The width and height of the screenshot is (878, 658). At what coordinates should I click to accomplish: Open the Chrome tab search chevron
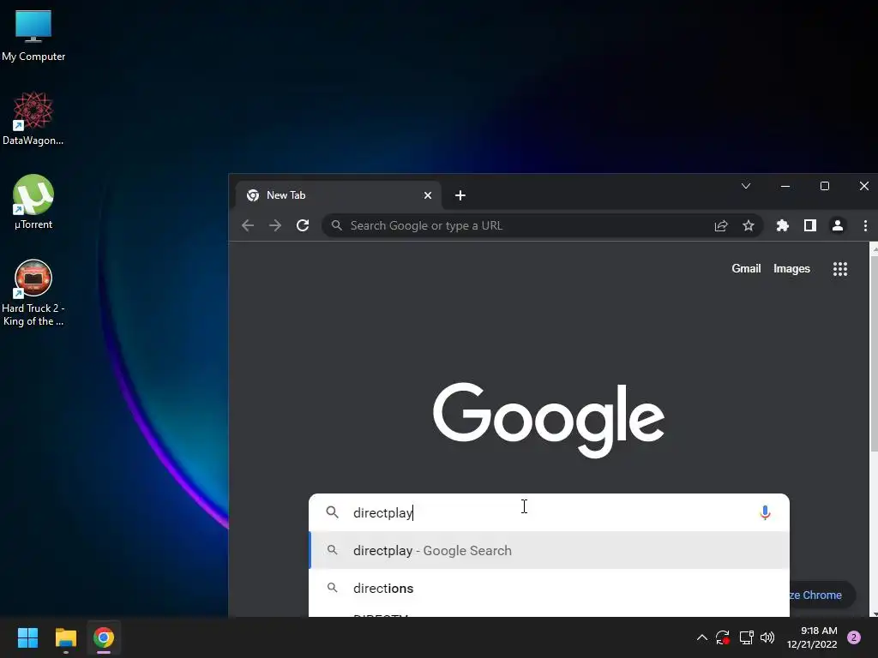tap(746, 186)
